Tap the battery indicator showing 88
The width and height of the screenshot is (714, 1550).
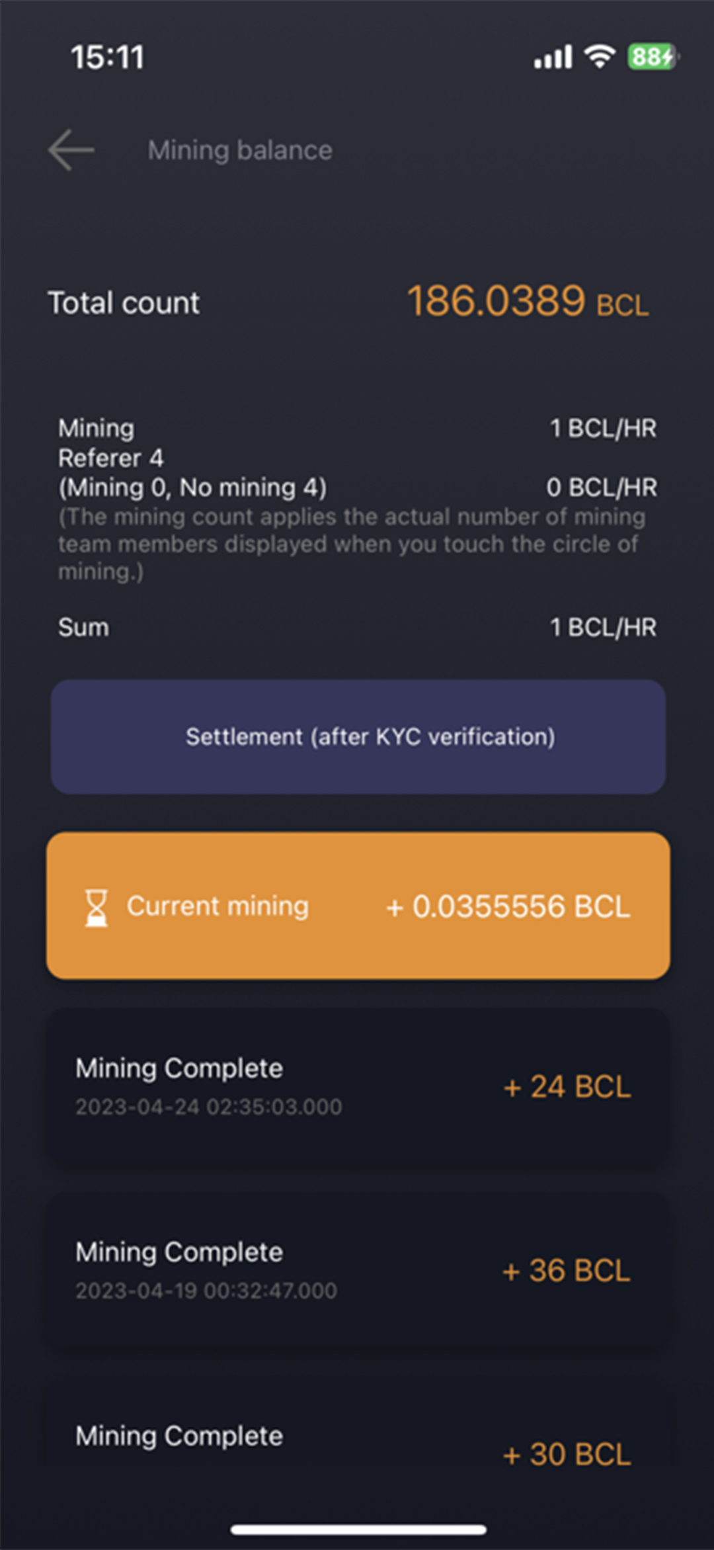(653, 57)
